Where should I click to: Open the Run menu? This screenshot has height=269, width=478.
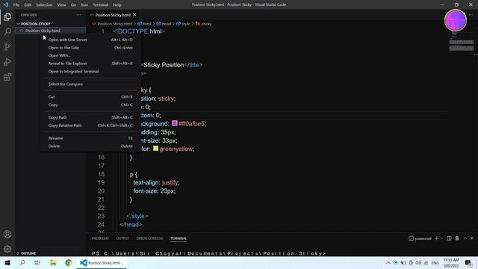84,4
